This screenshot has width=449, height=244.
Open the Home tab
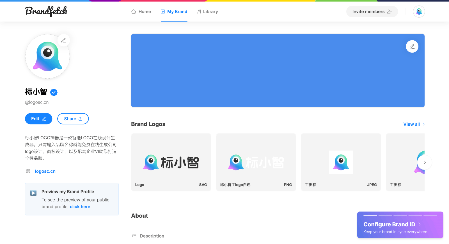tap(141, 11)
